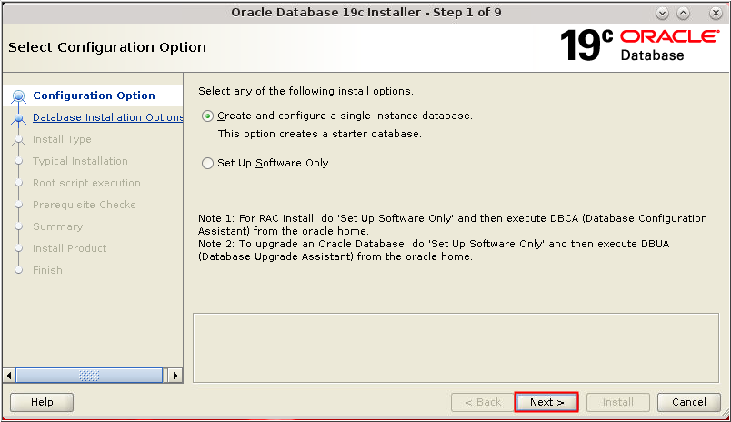Maximize the installer window

pos(684,13)
